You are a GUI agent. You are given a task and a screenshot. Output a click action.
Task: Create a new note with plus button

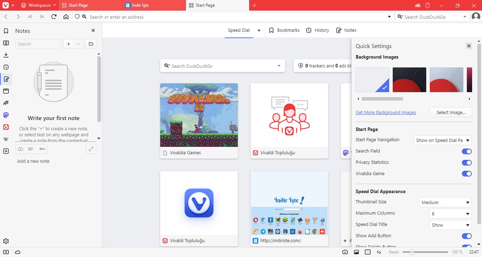(x=68, y=44)
